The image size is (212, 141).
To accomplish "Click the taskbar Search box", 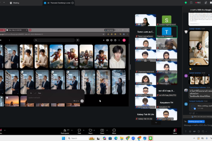I will 81,138.
